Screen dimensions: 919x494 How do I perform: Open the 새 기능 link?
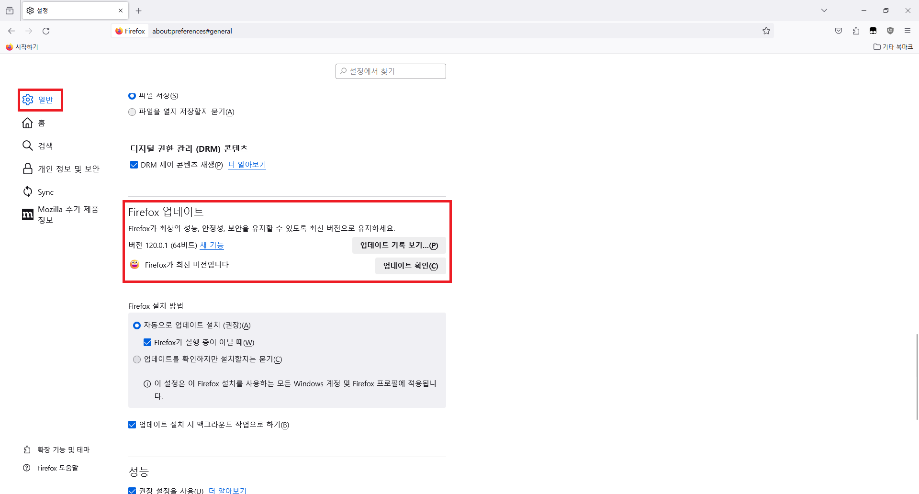(212, 245)
